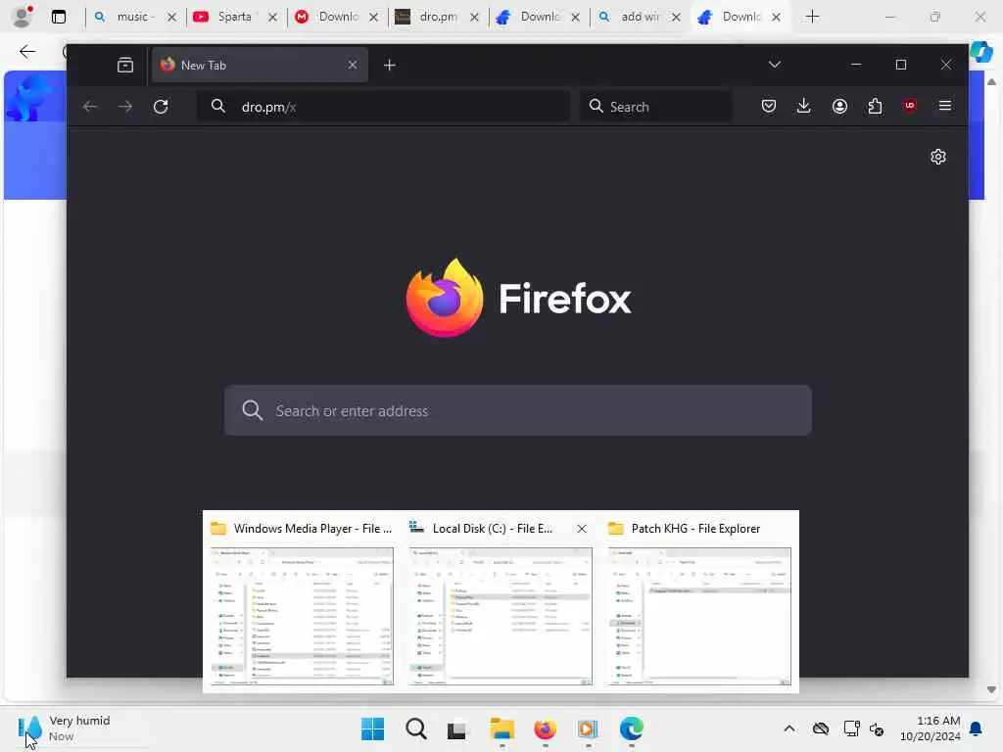This screenshot has width=1003, height=752.
Task: Expand Firefox list all tabs chevron
Action: click(x=775, y=65)
